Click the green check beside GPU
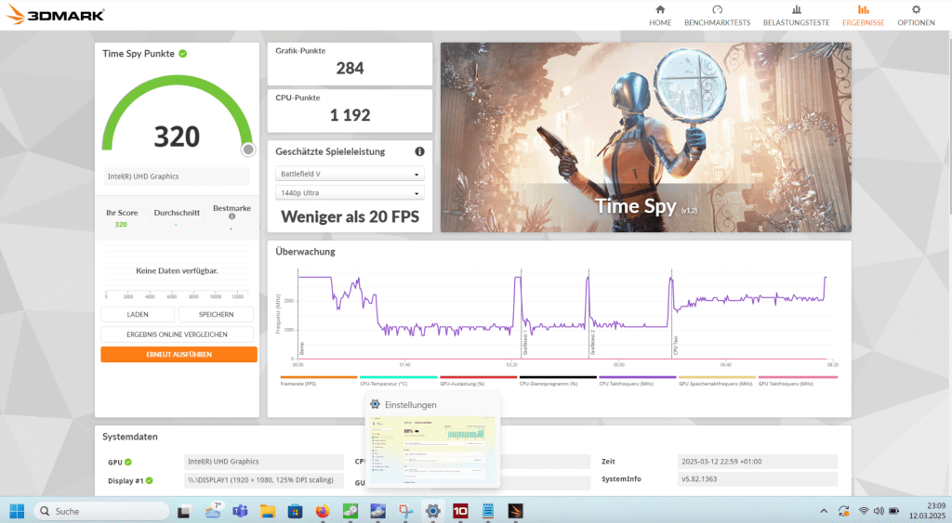The image size is (952, 523). click(128, 462)
